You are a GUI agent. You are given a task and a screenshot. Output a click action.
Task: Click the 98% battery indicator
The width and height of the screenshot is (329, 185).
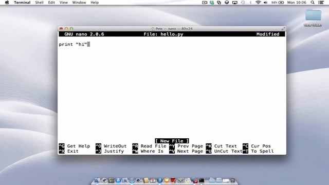coord(278,3)
